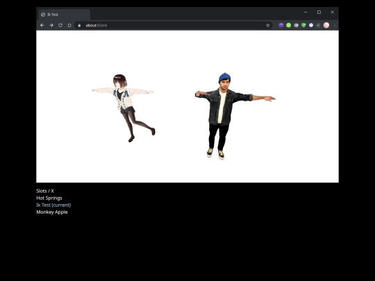
Task: Reload the page with the refresh icon
Action: (x=60, y=25)
